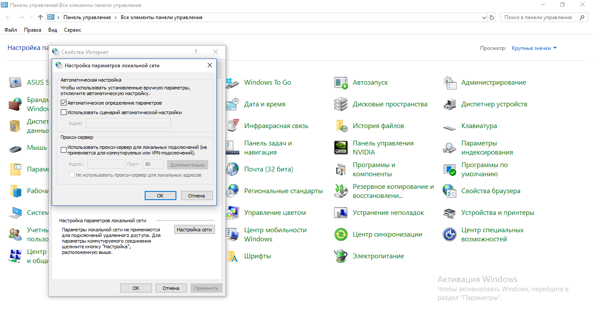Close the Настройка параметров локальной сети dialog

210,65
